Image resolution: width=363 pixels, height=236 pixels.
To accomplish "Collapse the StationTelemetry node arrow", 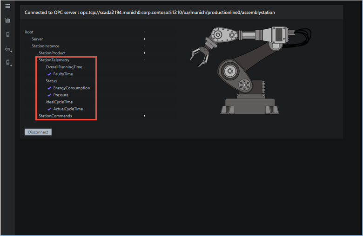I will point(144,60).
